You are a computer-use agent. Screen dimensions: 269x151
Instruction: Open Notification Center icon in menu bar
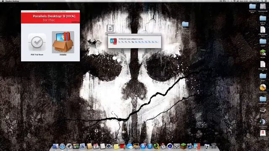click(266, 1)
